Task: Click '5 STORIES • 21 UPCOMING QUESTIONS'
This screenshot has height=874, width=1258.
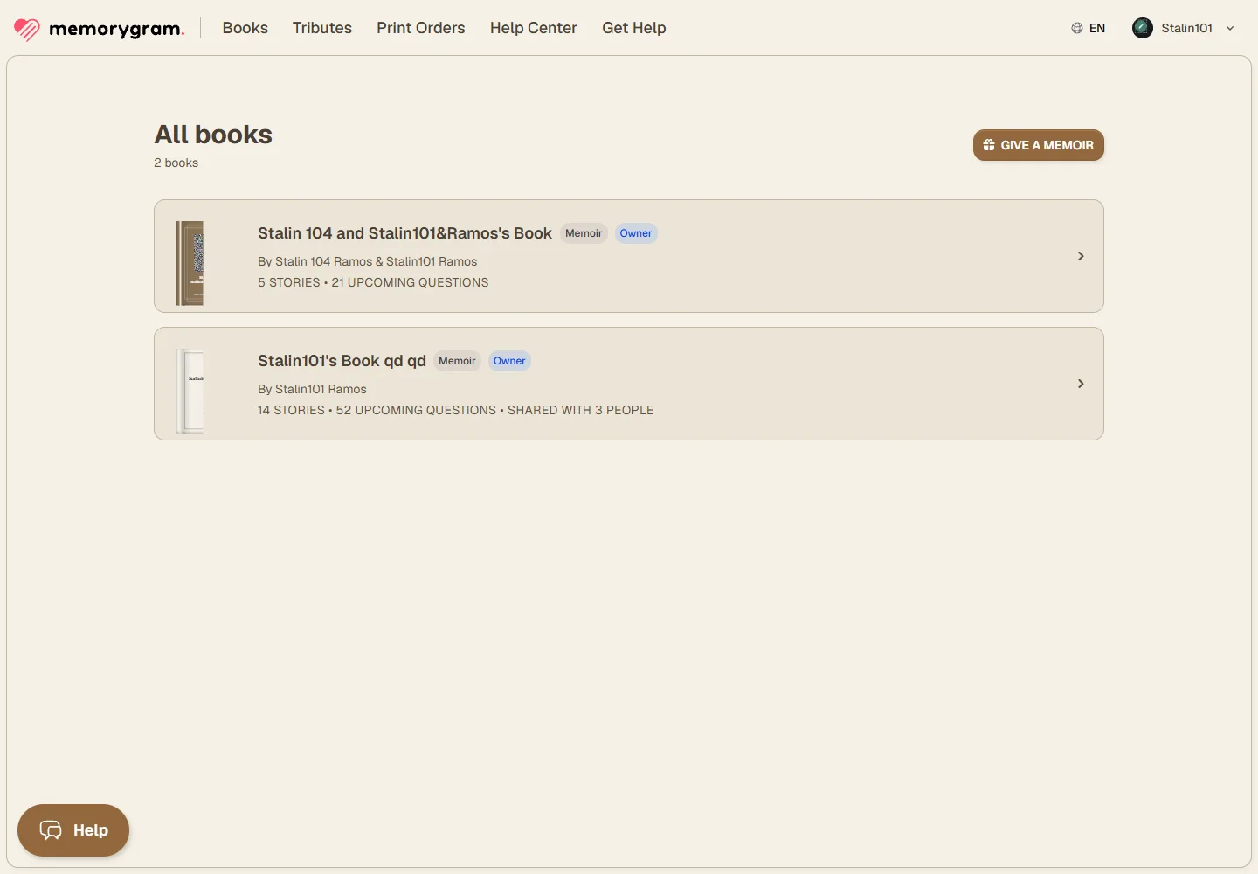Action: click(373, 282)
